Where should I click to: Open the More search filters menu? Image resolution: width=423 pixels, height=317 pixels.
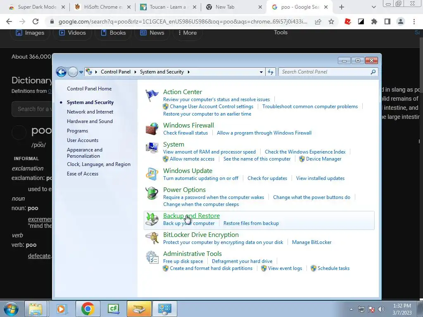[x=187, y=33]
